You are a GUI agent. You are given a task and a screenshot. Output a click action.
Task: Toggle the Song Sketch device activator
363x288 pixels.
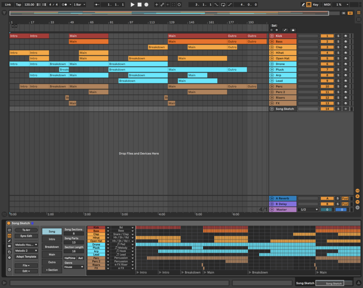coord(8,223)
